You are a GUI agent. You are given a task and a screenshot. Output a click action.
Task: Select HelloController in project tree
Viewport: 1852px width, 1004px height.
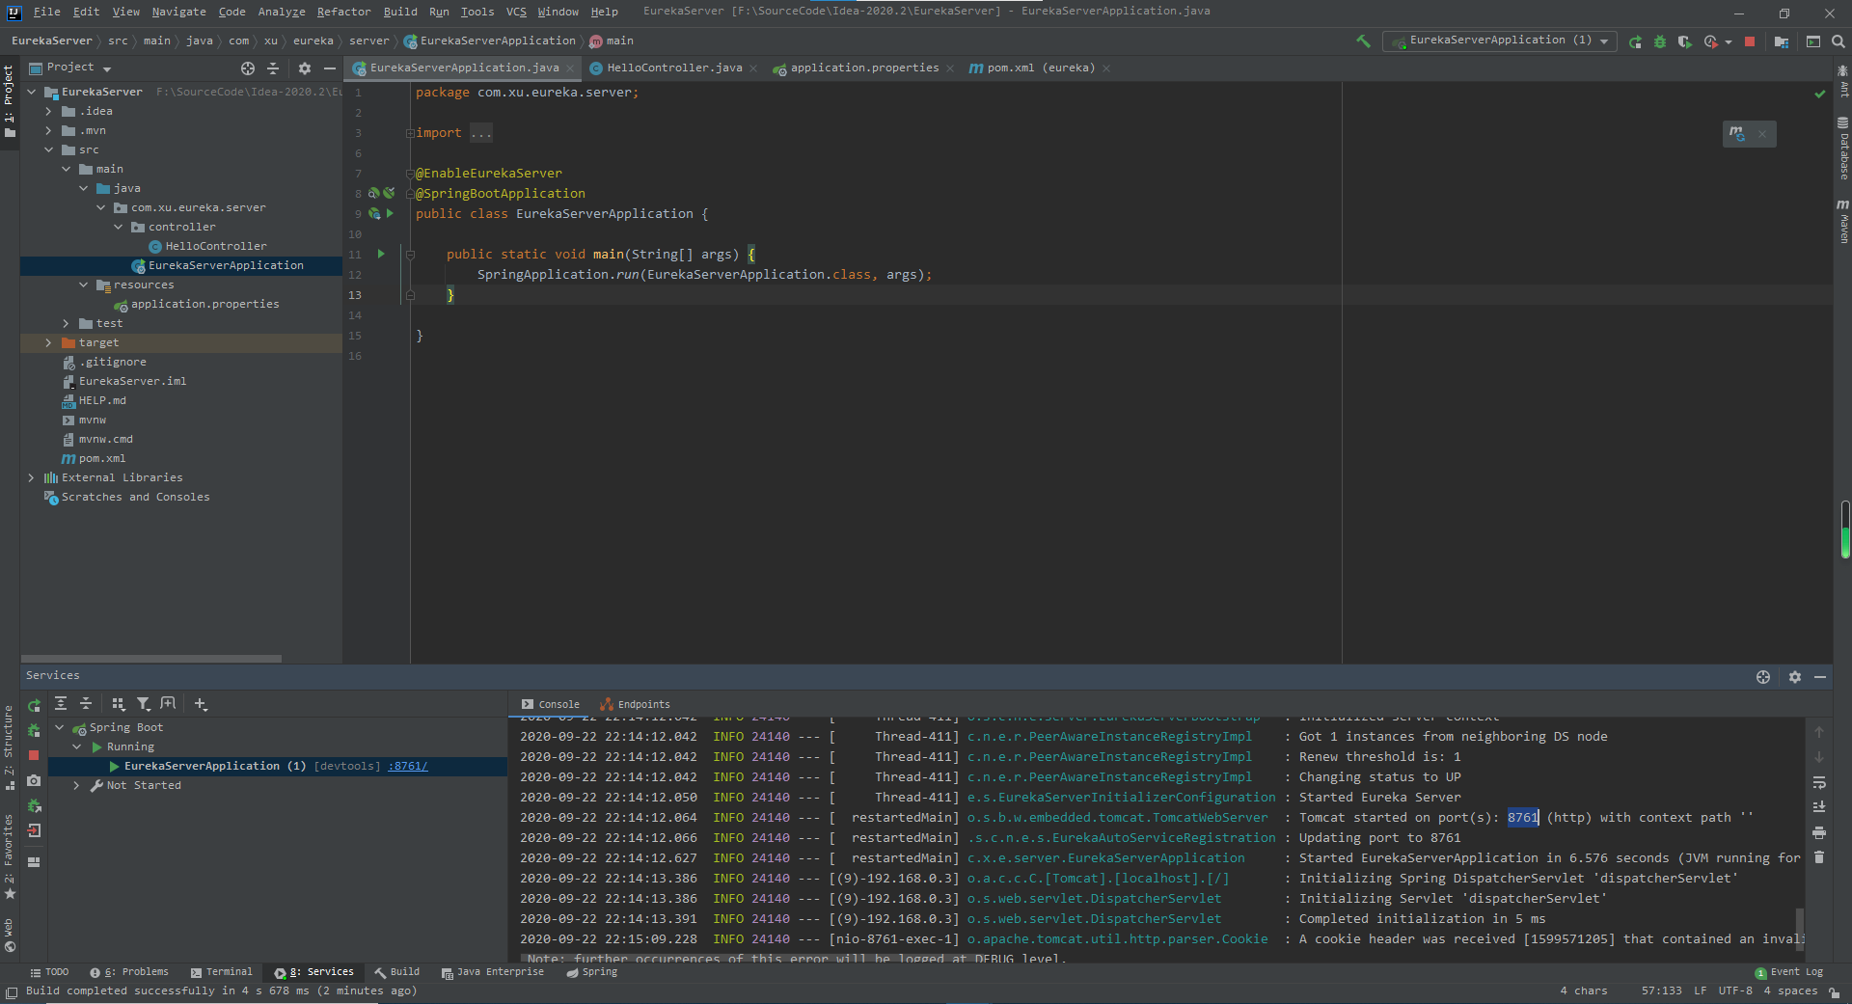pos(215,247)
